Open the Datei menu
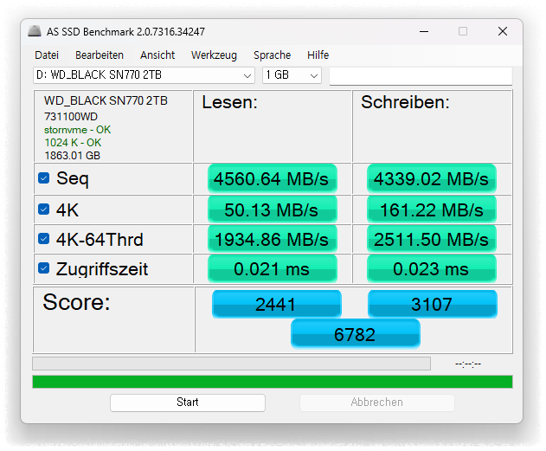 coord(47,55)
